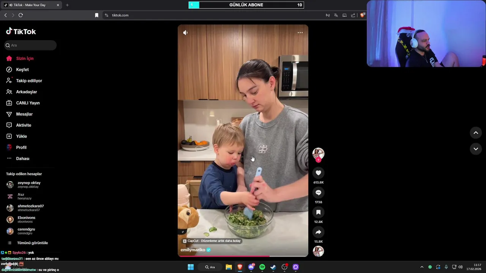Viewport: 486px width, 273px height.
Task: Open Naz heeynazy account
Action: (24, 196)
